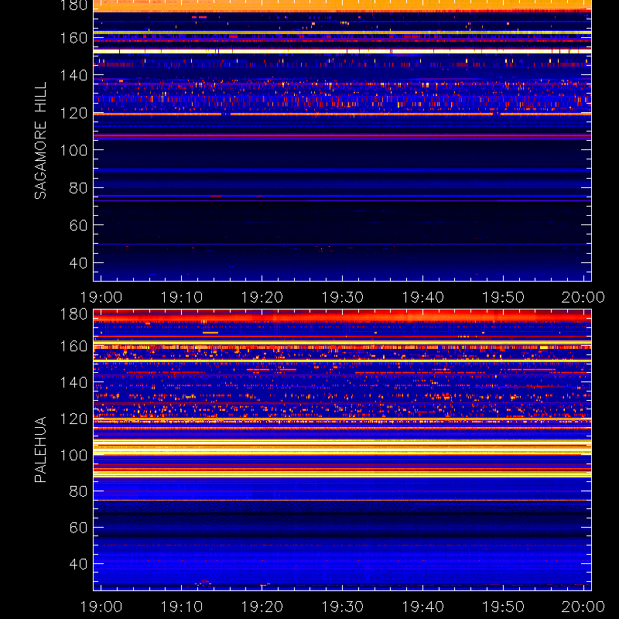Click 20:00 time label under Palehua plot
619x619 pixels.
(583, 607)
